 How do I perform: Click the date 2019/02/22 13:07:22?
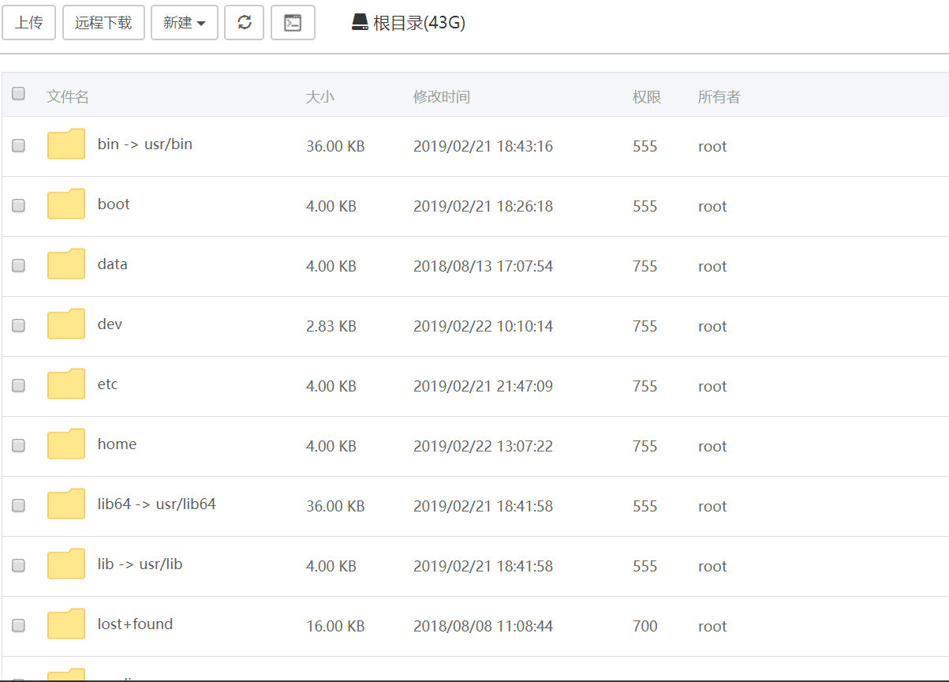(483, 446)
